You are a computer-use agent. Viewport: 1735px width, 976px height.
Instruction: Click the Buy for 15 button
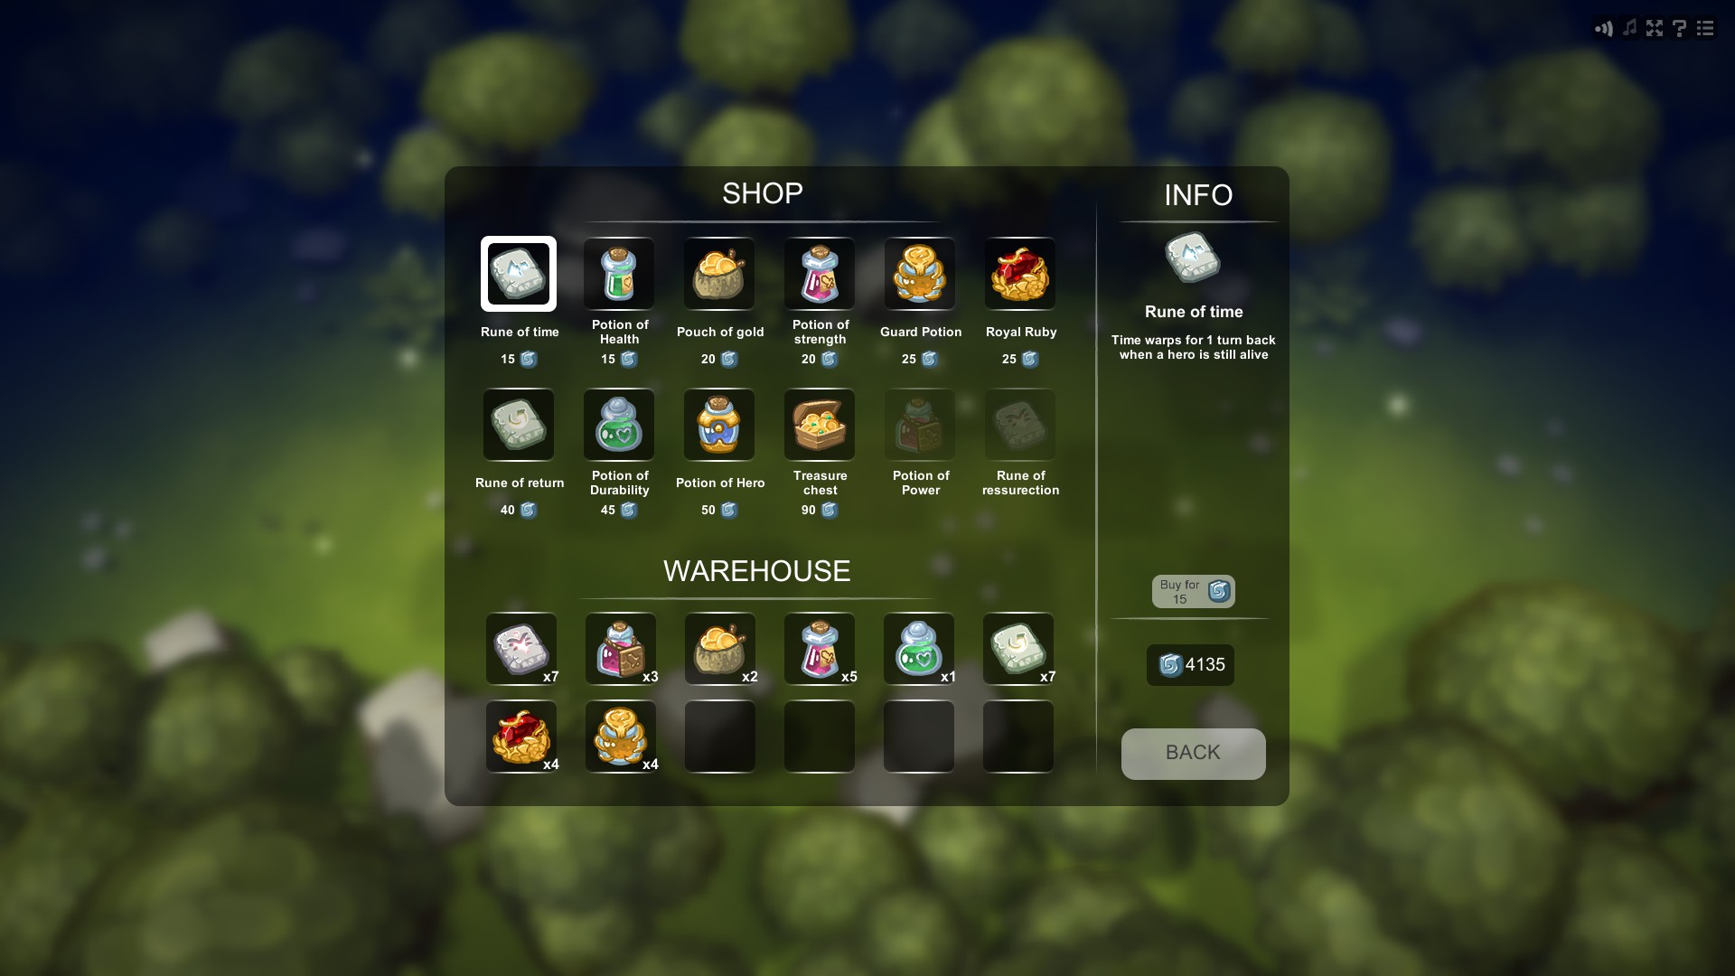pos(1192,591)
